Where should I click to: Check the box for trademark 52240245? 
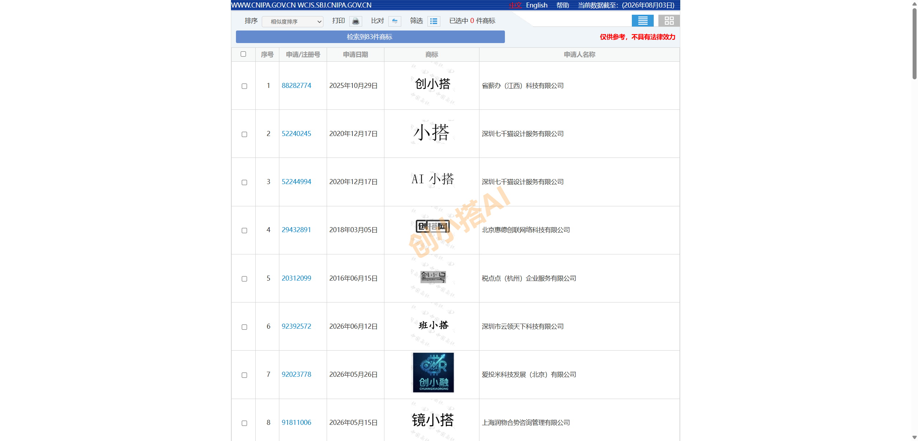coord(244,134)
